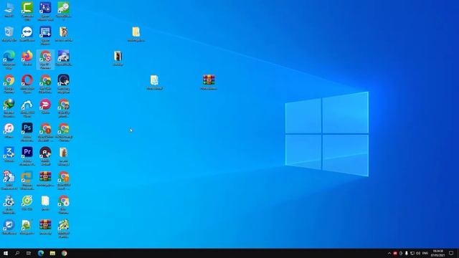
Task: Show hidden system tray icons
Action: coord(389,253)
